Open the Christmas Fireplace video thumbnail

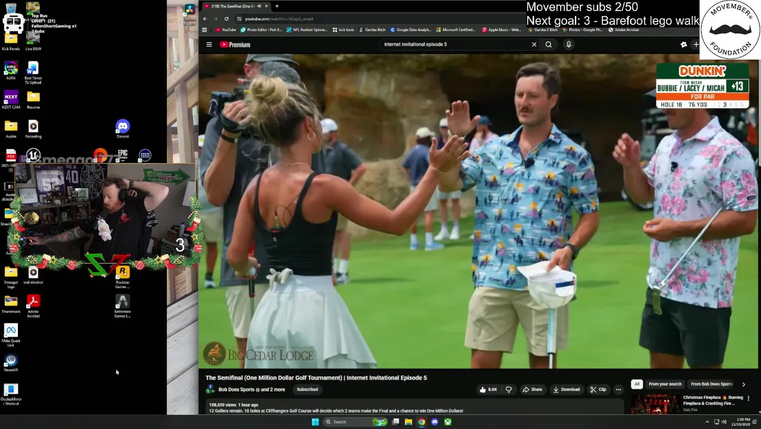(654, 404)
